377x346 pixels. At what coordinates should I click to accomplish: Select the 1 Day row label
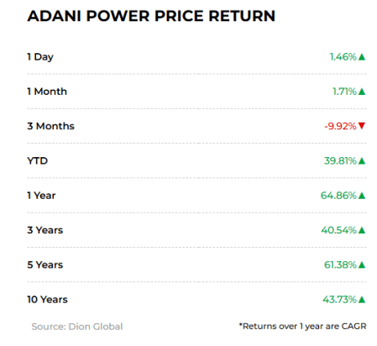click(x=40, y=57)
